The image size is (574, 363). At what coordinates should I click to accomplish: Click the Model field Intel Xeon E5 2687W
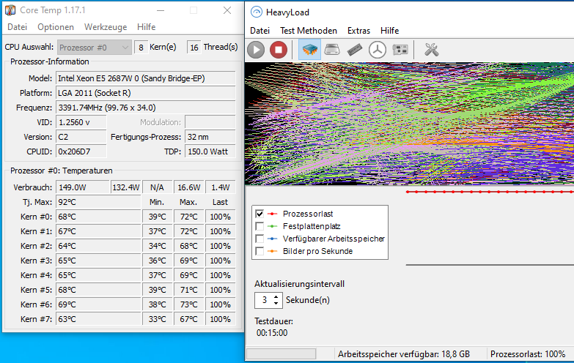pyautogui.click(x=145, y=78)
